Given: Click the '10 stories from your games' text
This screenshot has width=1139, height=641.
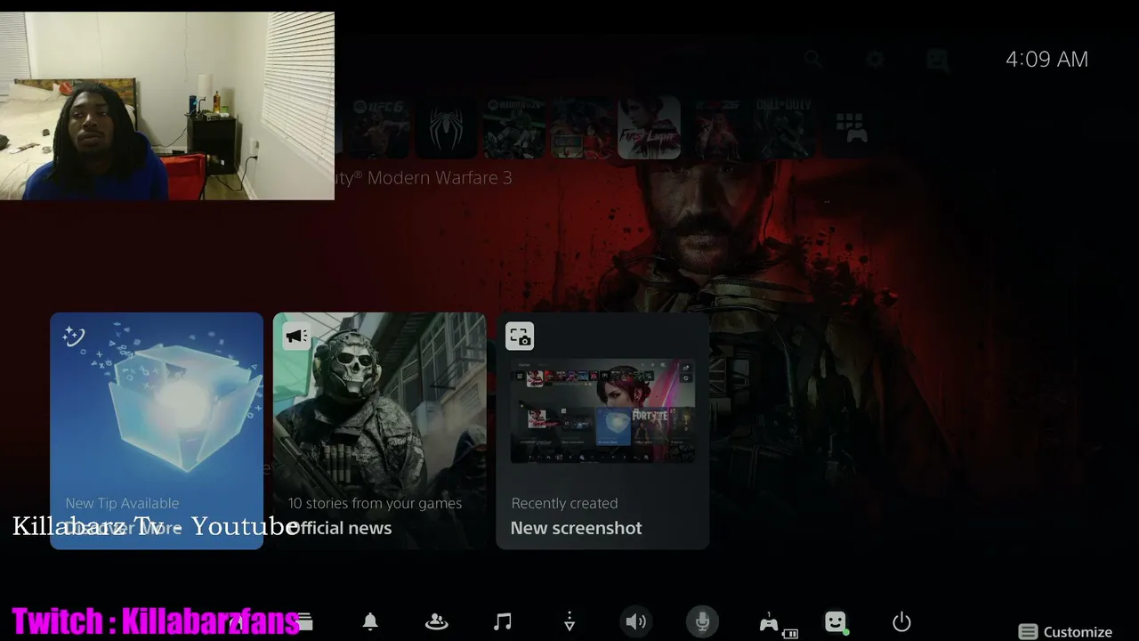Looking at the screenshot, I should [375, 503].
